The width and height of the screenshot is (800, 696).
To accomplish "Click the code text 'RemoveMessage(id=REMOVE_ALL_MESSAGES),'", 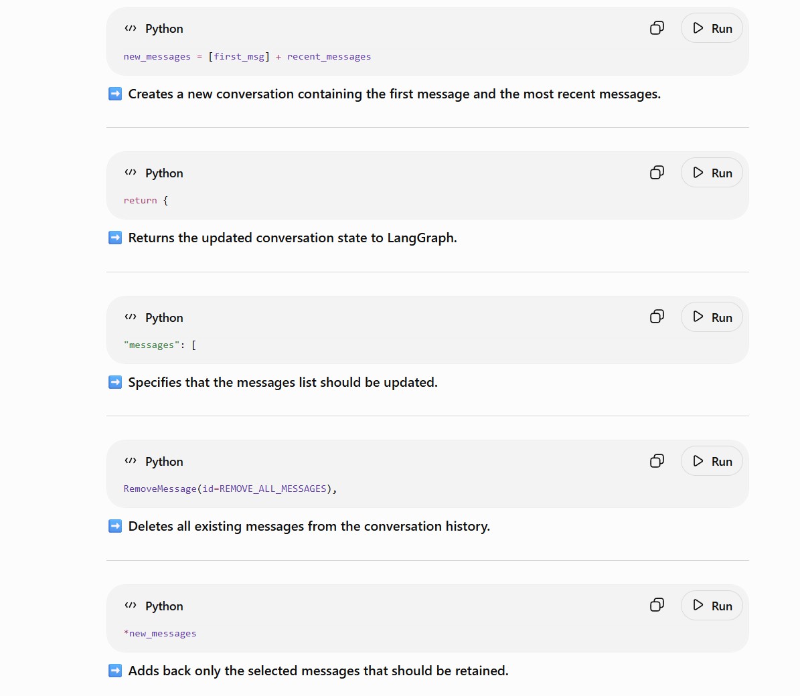I will click(x=230, y=489).
